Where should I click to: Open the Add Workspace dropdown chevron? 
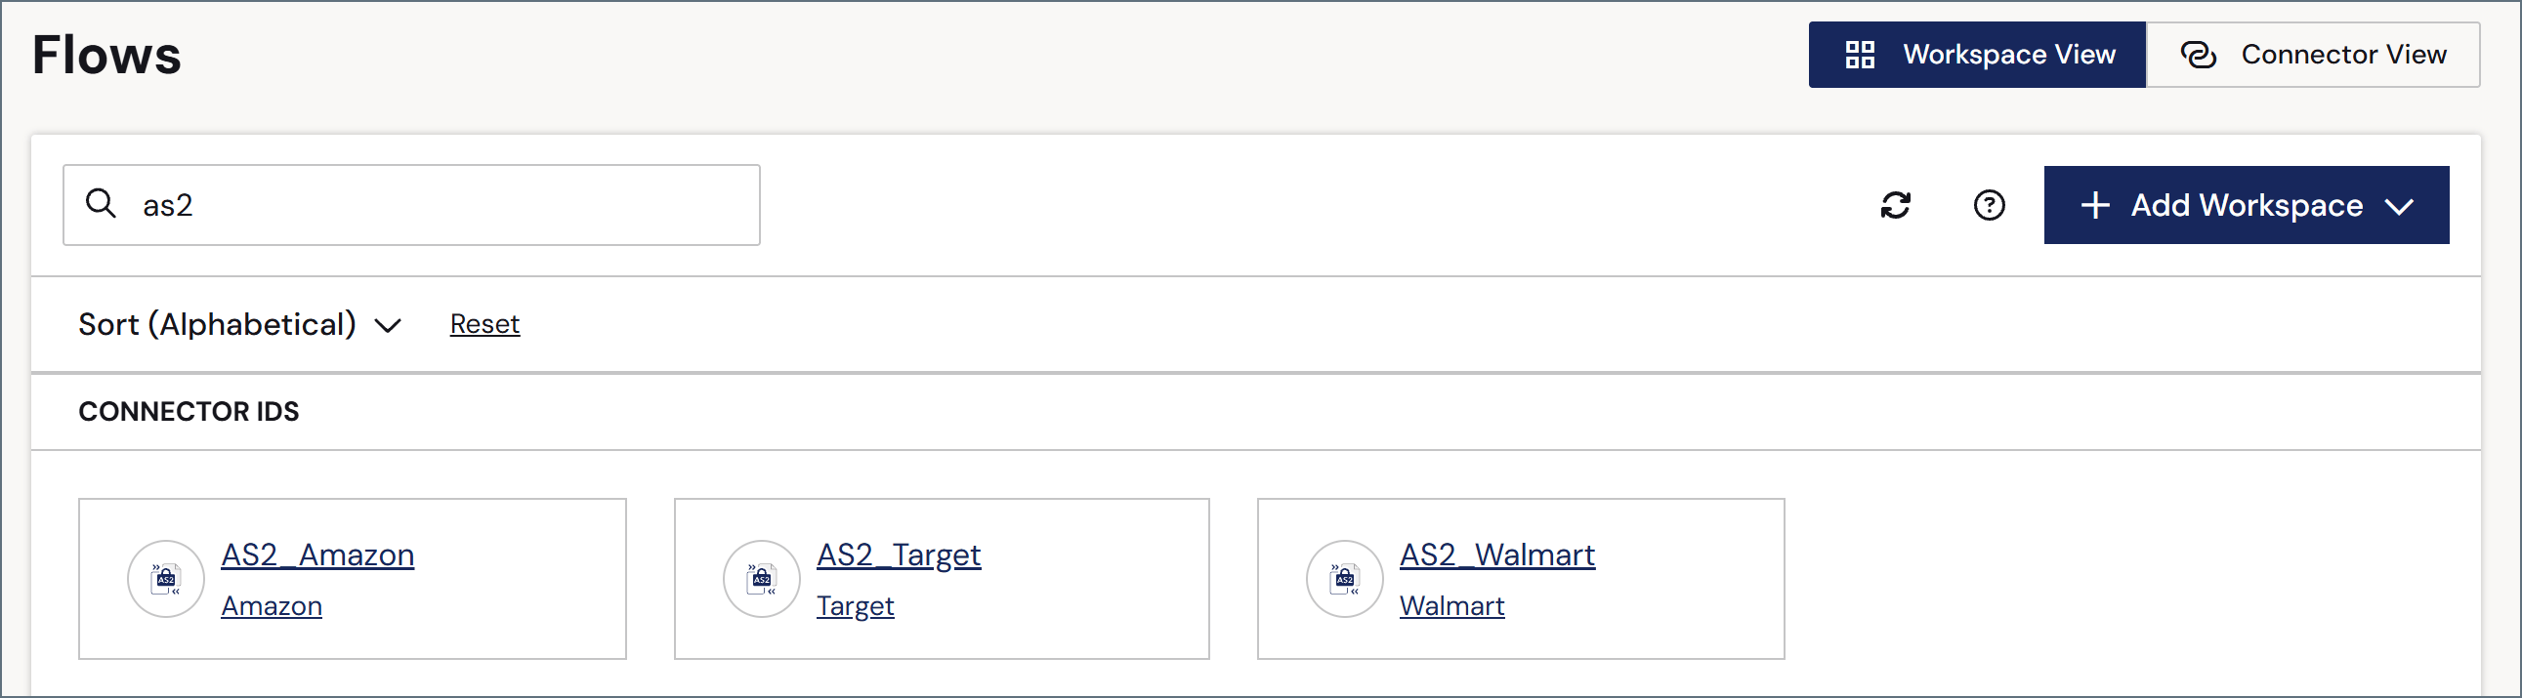pos(2399,206)
